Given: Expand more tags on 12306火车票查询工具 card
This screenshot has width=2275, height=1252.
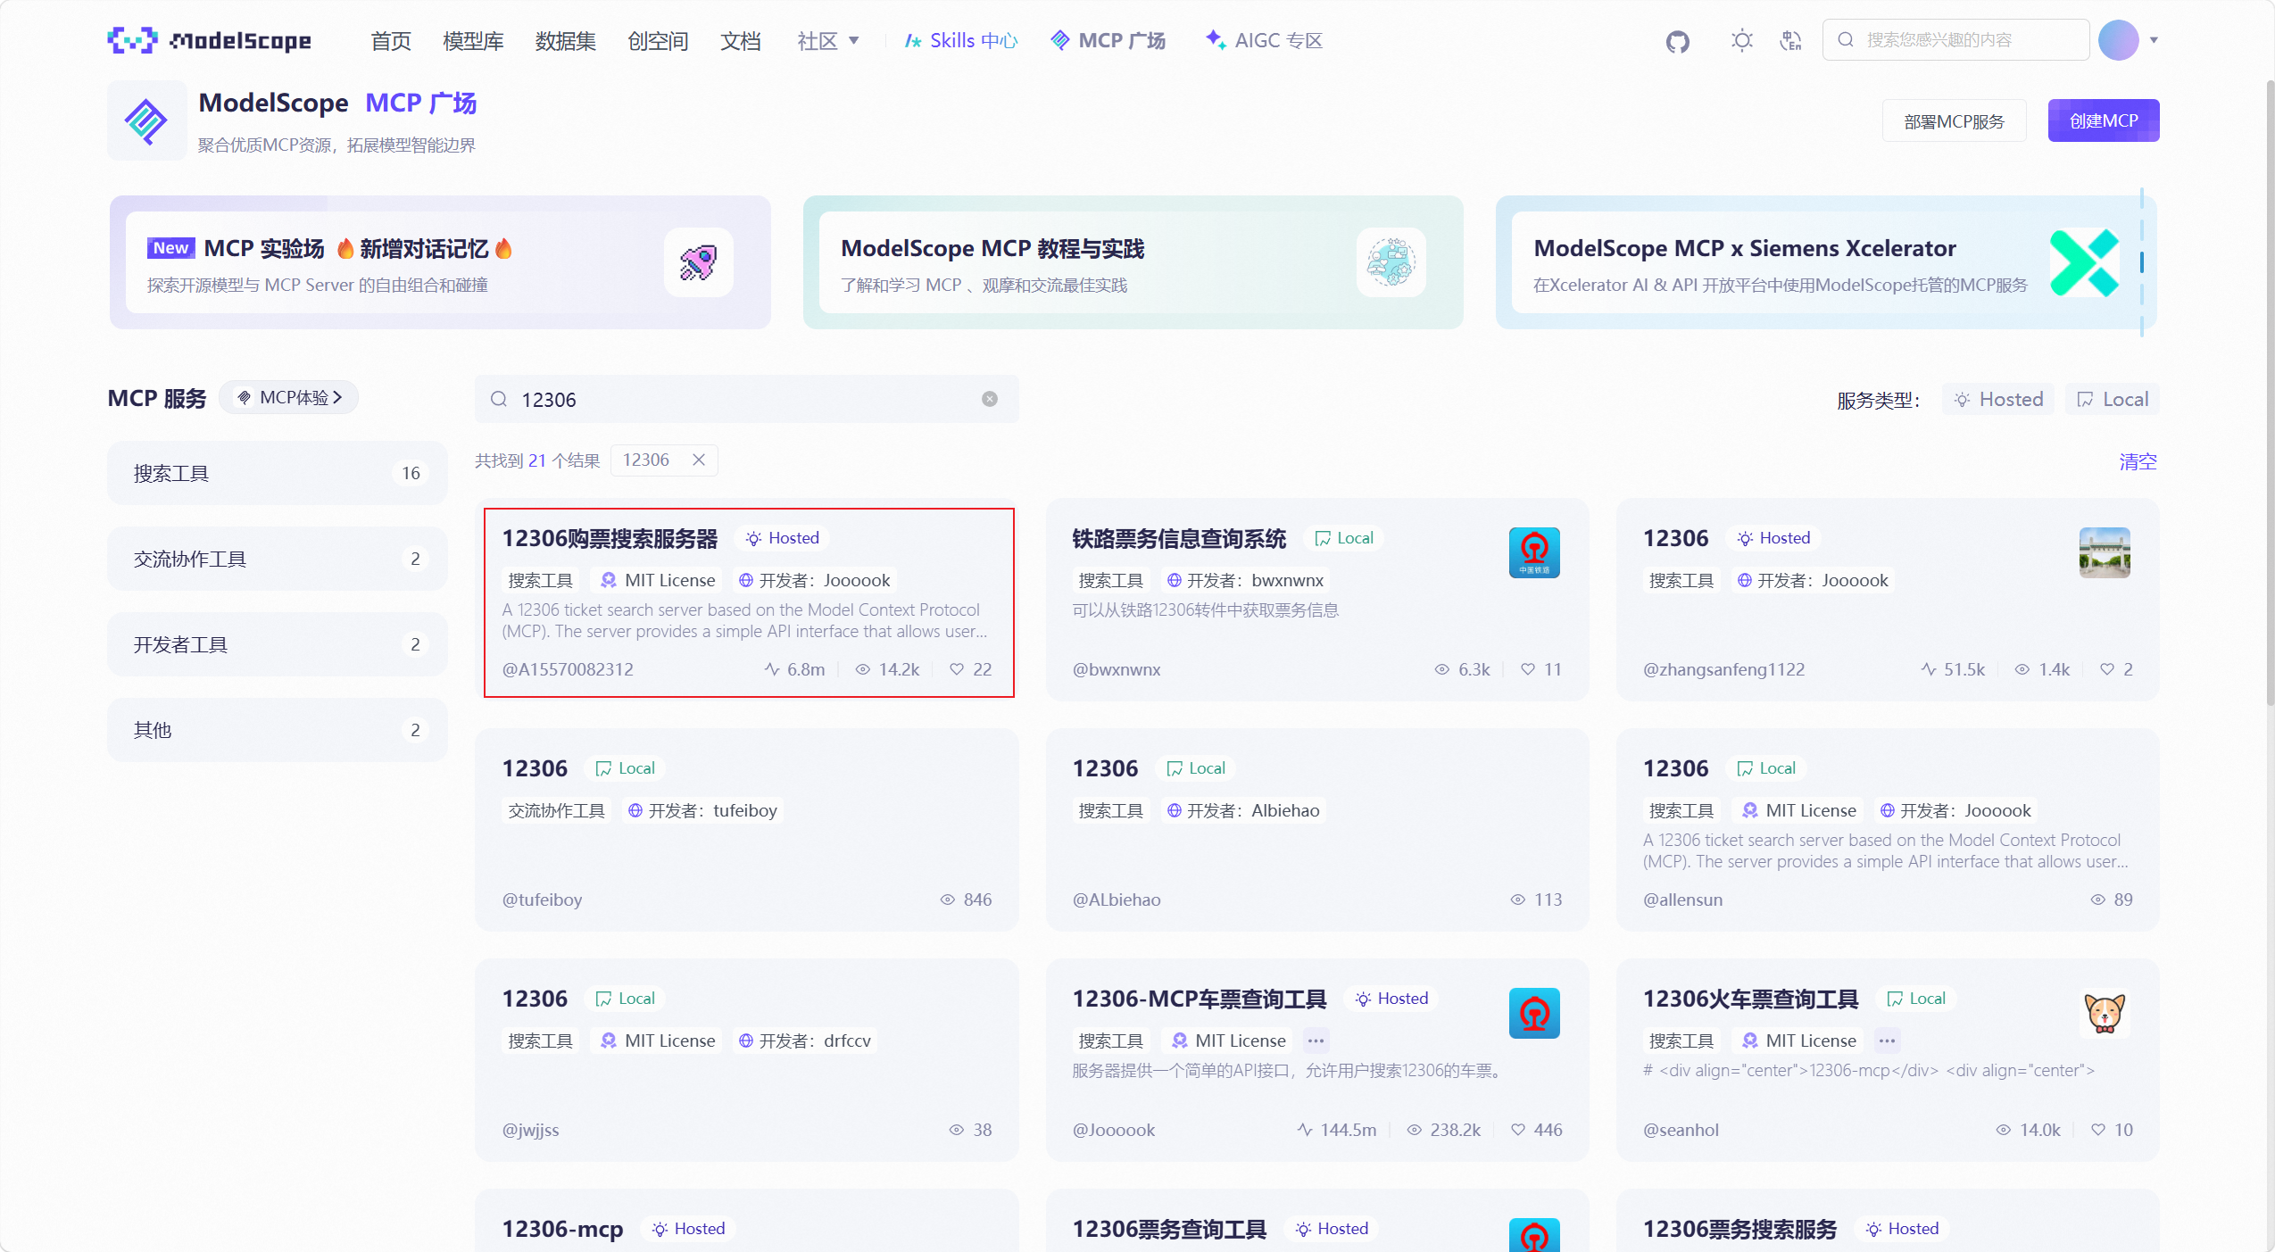Looking at the screenshot, I should pos(1887,1041).
